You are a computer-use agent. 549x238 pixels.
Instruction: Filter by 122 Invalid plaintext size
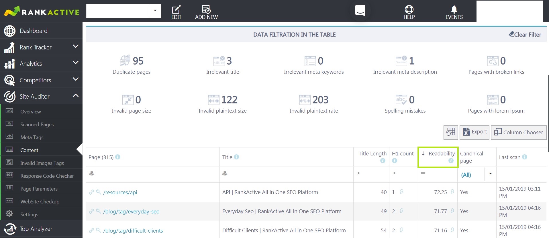[223, 104]
